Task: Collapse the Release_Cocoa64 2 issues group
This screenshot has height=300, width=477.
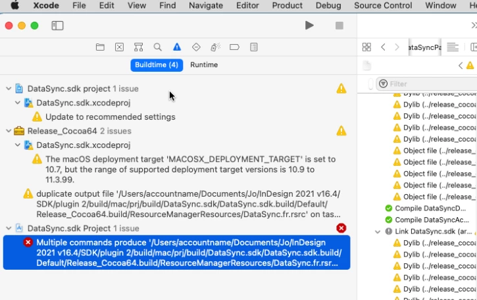Action: pos(9,131)
